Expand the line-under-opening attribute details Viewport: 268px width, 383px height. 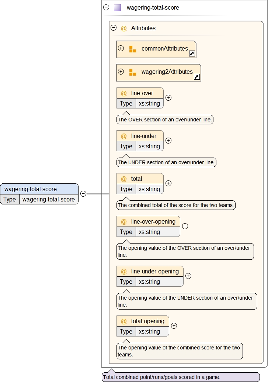tap(188, 276)
